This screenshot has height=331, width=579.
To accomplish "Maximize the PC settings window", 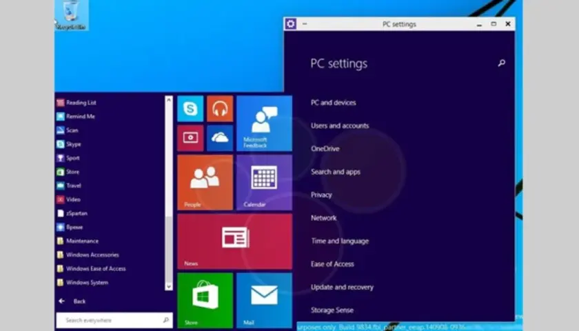I will 494,24.
